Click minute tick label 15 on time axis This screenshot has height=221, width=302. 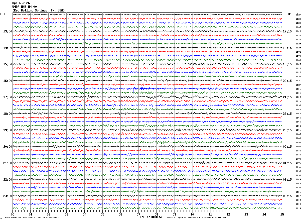(282, 214)
